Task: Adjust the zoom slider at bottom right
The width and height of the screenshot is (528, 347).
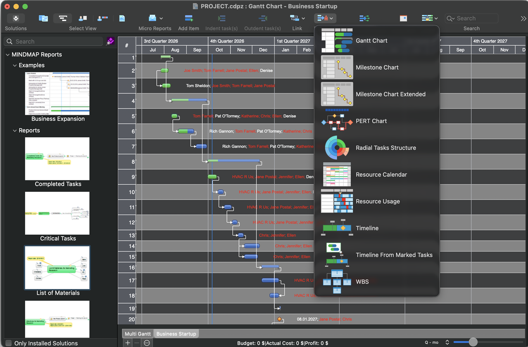Action: [473, 342]
